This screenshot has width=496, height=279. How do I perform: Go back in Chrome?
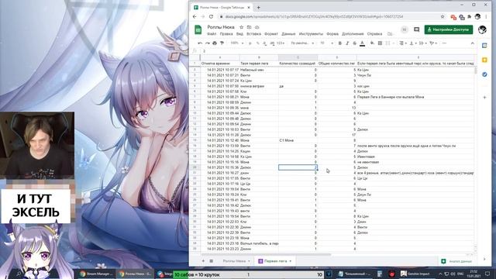195,16
